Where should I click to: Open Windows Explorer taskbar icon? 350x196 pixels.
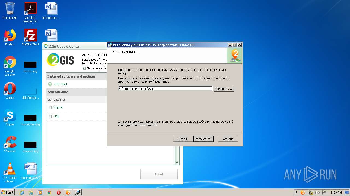31,192
